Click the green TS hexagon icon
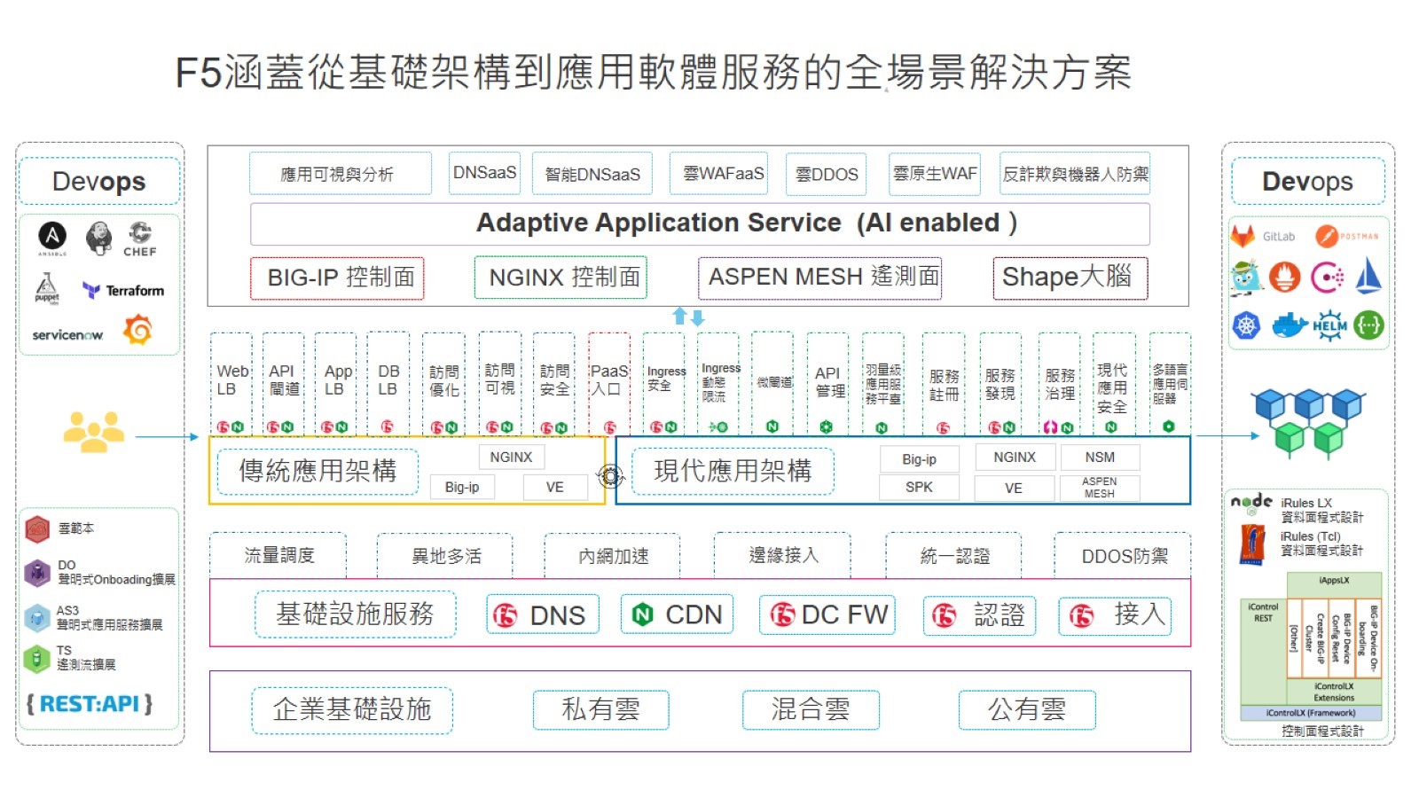Viewport: 1419px width, 798px height. [36, 659]
